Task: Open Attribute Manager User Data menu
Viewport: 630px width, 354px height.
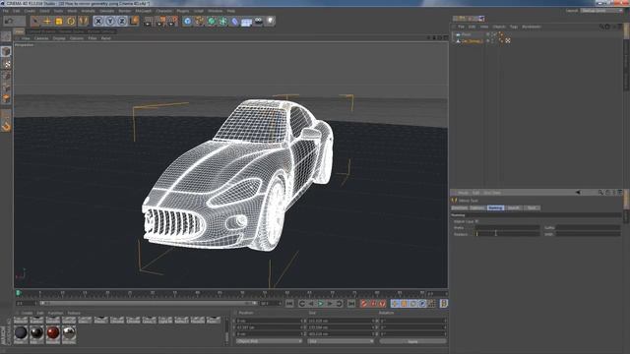Action: coord(492,193)
